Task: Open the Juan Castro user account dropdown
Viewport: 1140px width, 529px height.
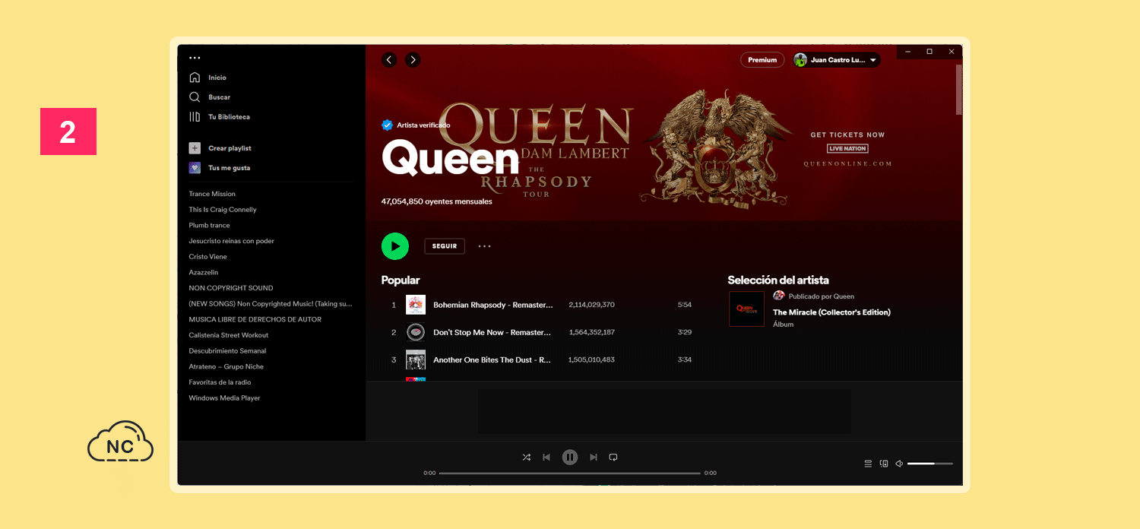Action: pyautogui.click(x=837, y=60)
